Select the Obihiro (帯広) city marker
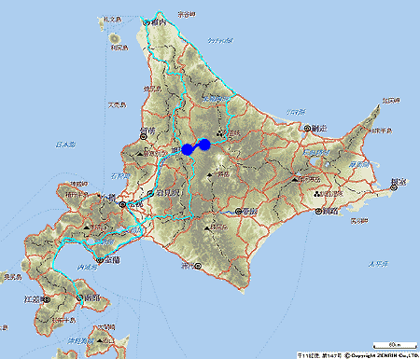This screenshot has width=420, height=359. (238, 212)
